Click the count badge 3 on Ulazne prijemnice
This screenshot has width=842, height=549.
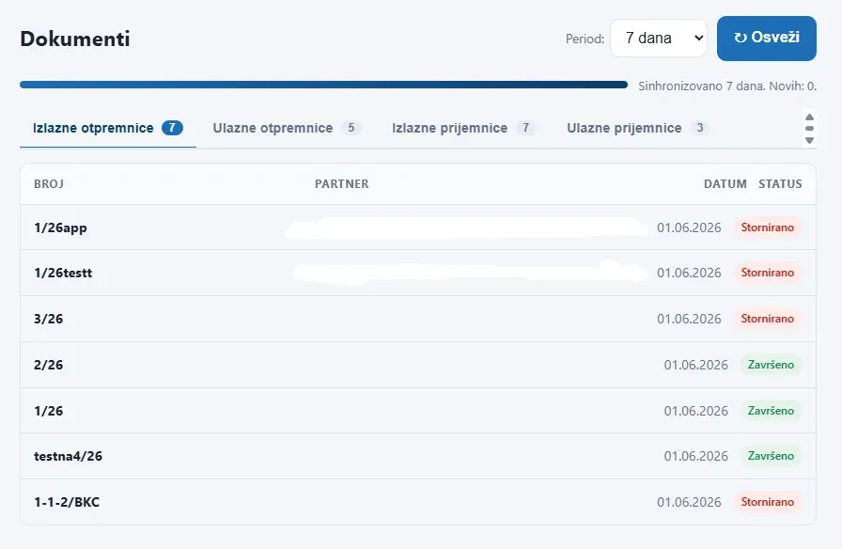click(700, 128)
